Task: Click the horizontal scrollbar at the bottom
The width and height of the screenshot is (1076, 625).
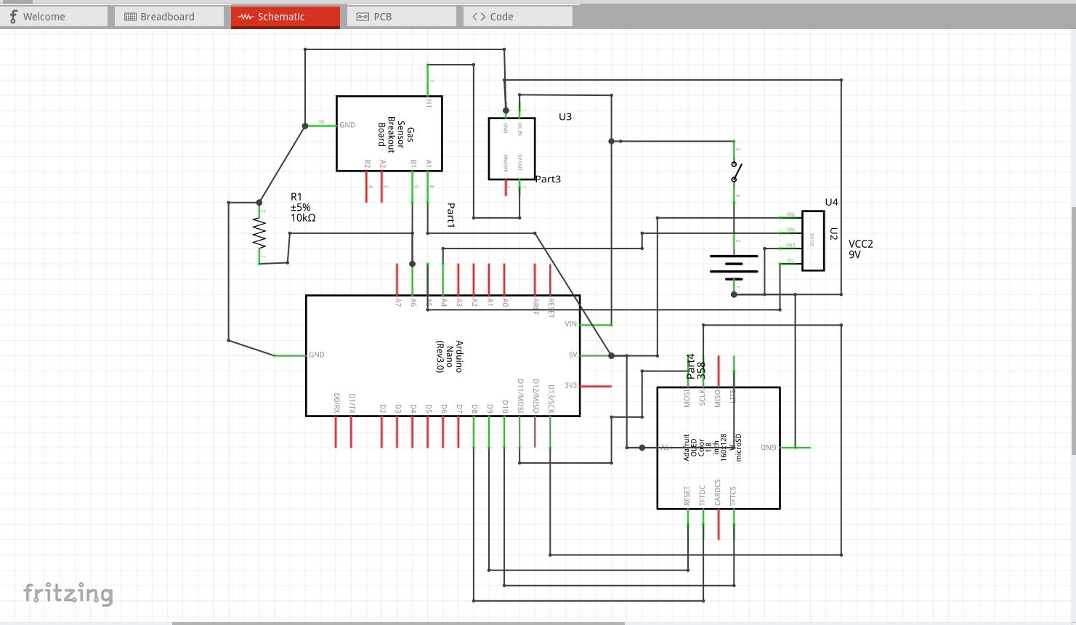Action: point(400,622)
